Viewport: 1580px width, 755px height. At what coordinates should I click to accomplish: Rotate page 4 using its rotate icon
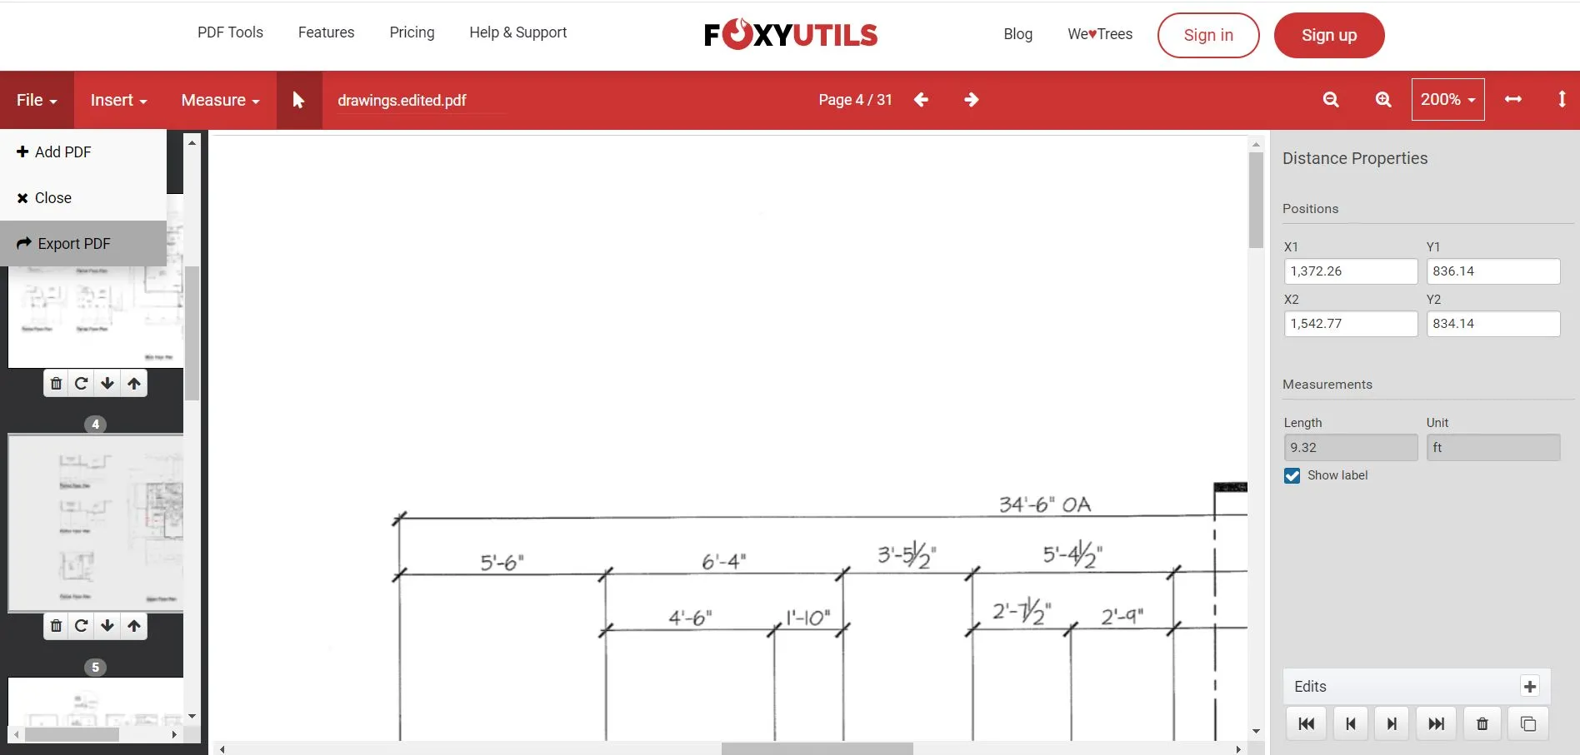coord(81,626)
